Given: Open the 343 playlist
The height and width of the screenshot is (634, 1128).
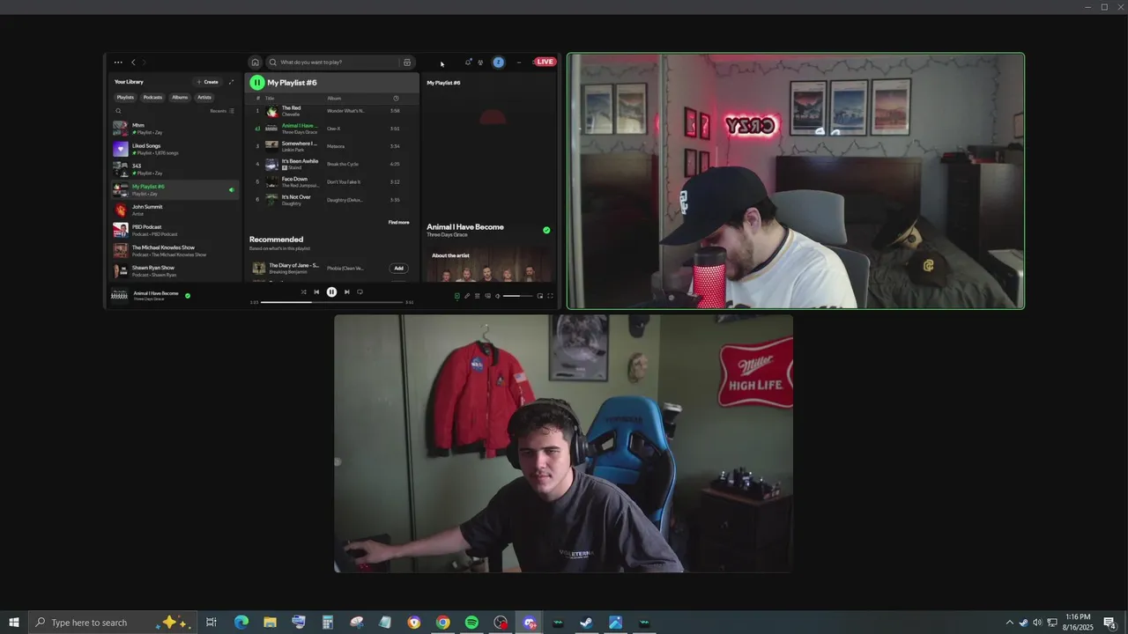Looking at the screenshot, I should tap(175, 169).
